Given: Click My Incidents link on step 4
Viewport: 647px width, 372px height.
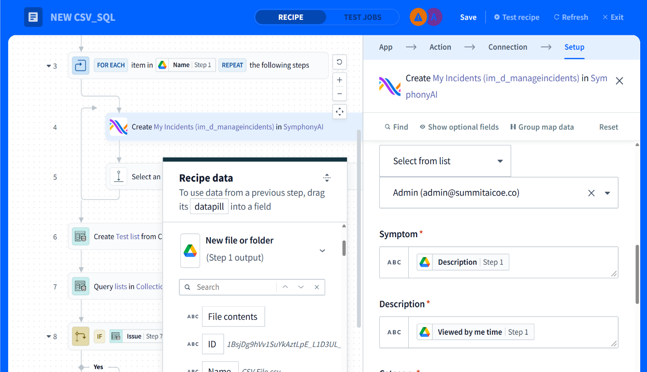Looking at the screenshot, I should point(214,127).
